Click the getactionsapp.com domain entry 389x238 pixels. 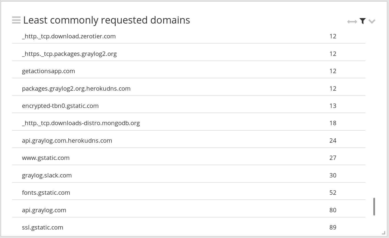(x=48, y=71)
